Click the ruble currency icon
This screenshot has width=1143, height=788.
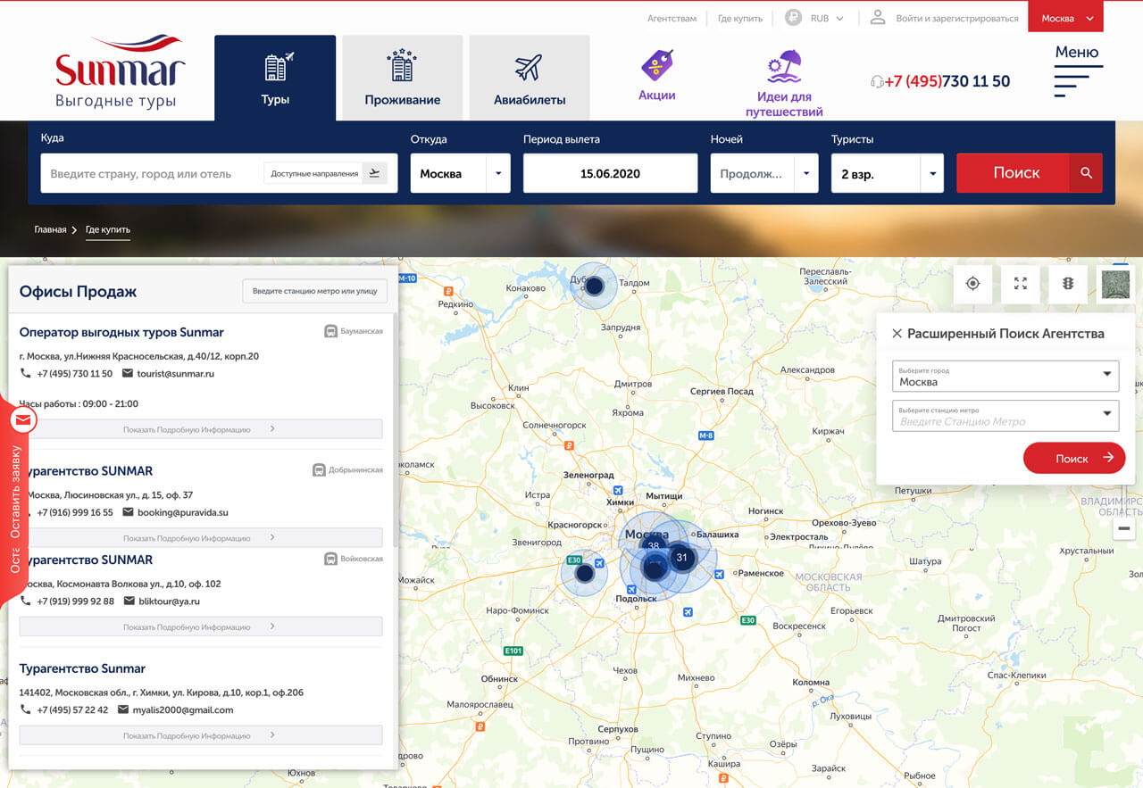tap(793, 17)
